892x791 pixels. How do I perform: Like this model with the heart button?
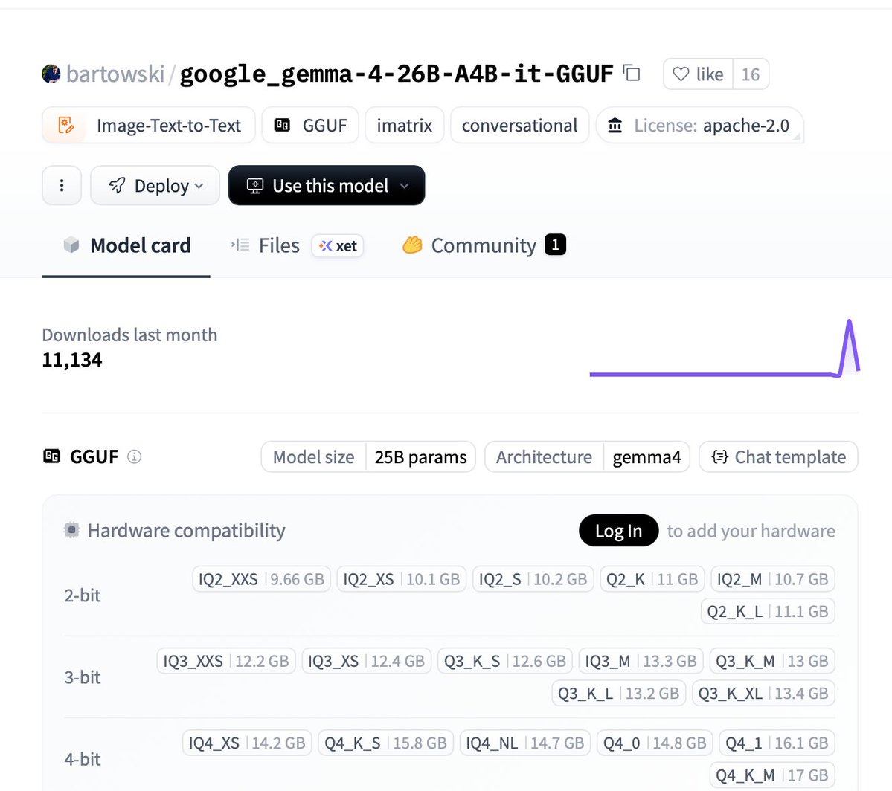(697, 74)
